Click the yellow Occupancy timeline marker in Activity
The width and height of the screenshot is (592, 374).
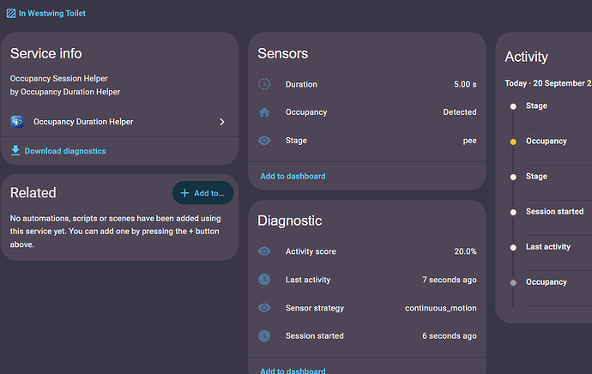click(x=513, y=142)
